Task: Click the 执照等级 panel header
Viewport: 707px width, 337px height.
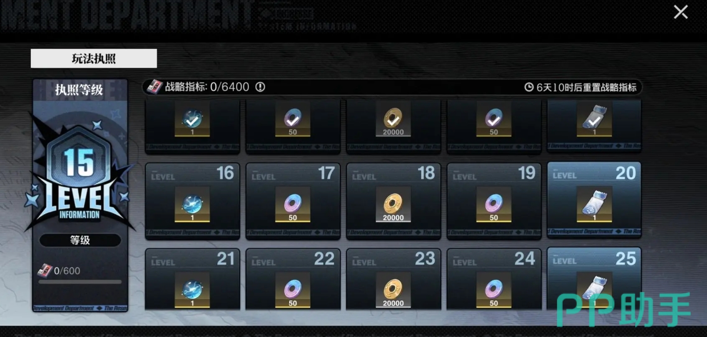Action: coord(79,90)
